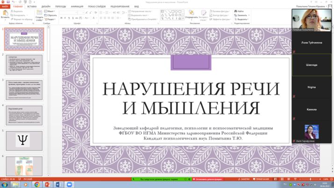
Task: Switch to the Вставка (Insert) tab
Action: [x=32, y=7]
